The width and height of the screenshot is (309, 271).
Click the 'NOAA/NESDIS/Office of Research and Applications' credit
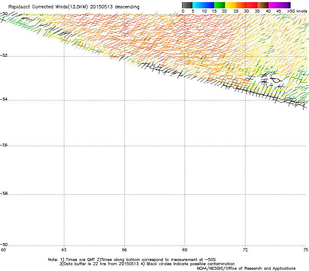coord(246,268)
